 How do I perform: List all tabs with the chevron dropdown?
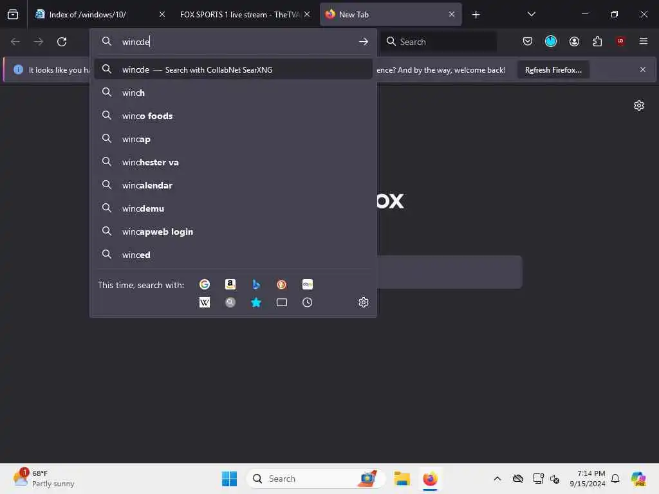pos(531,14)
